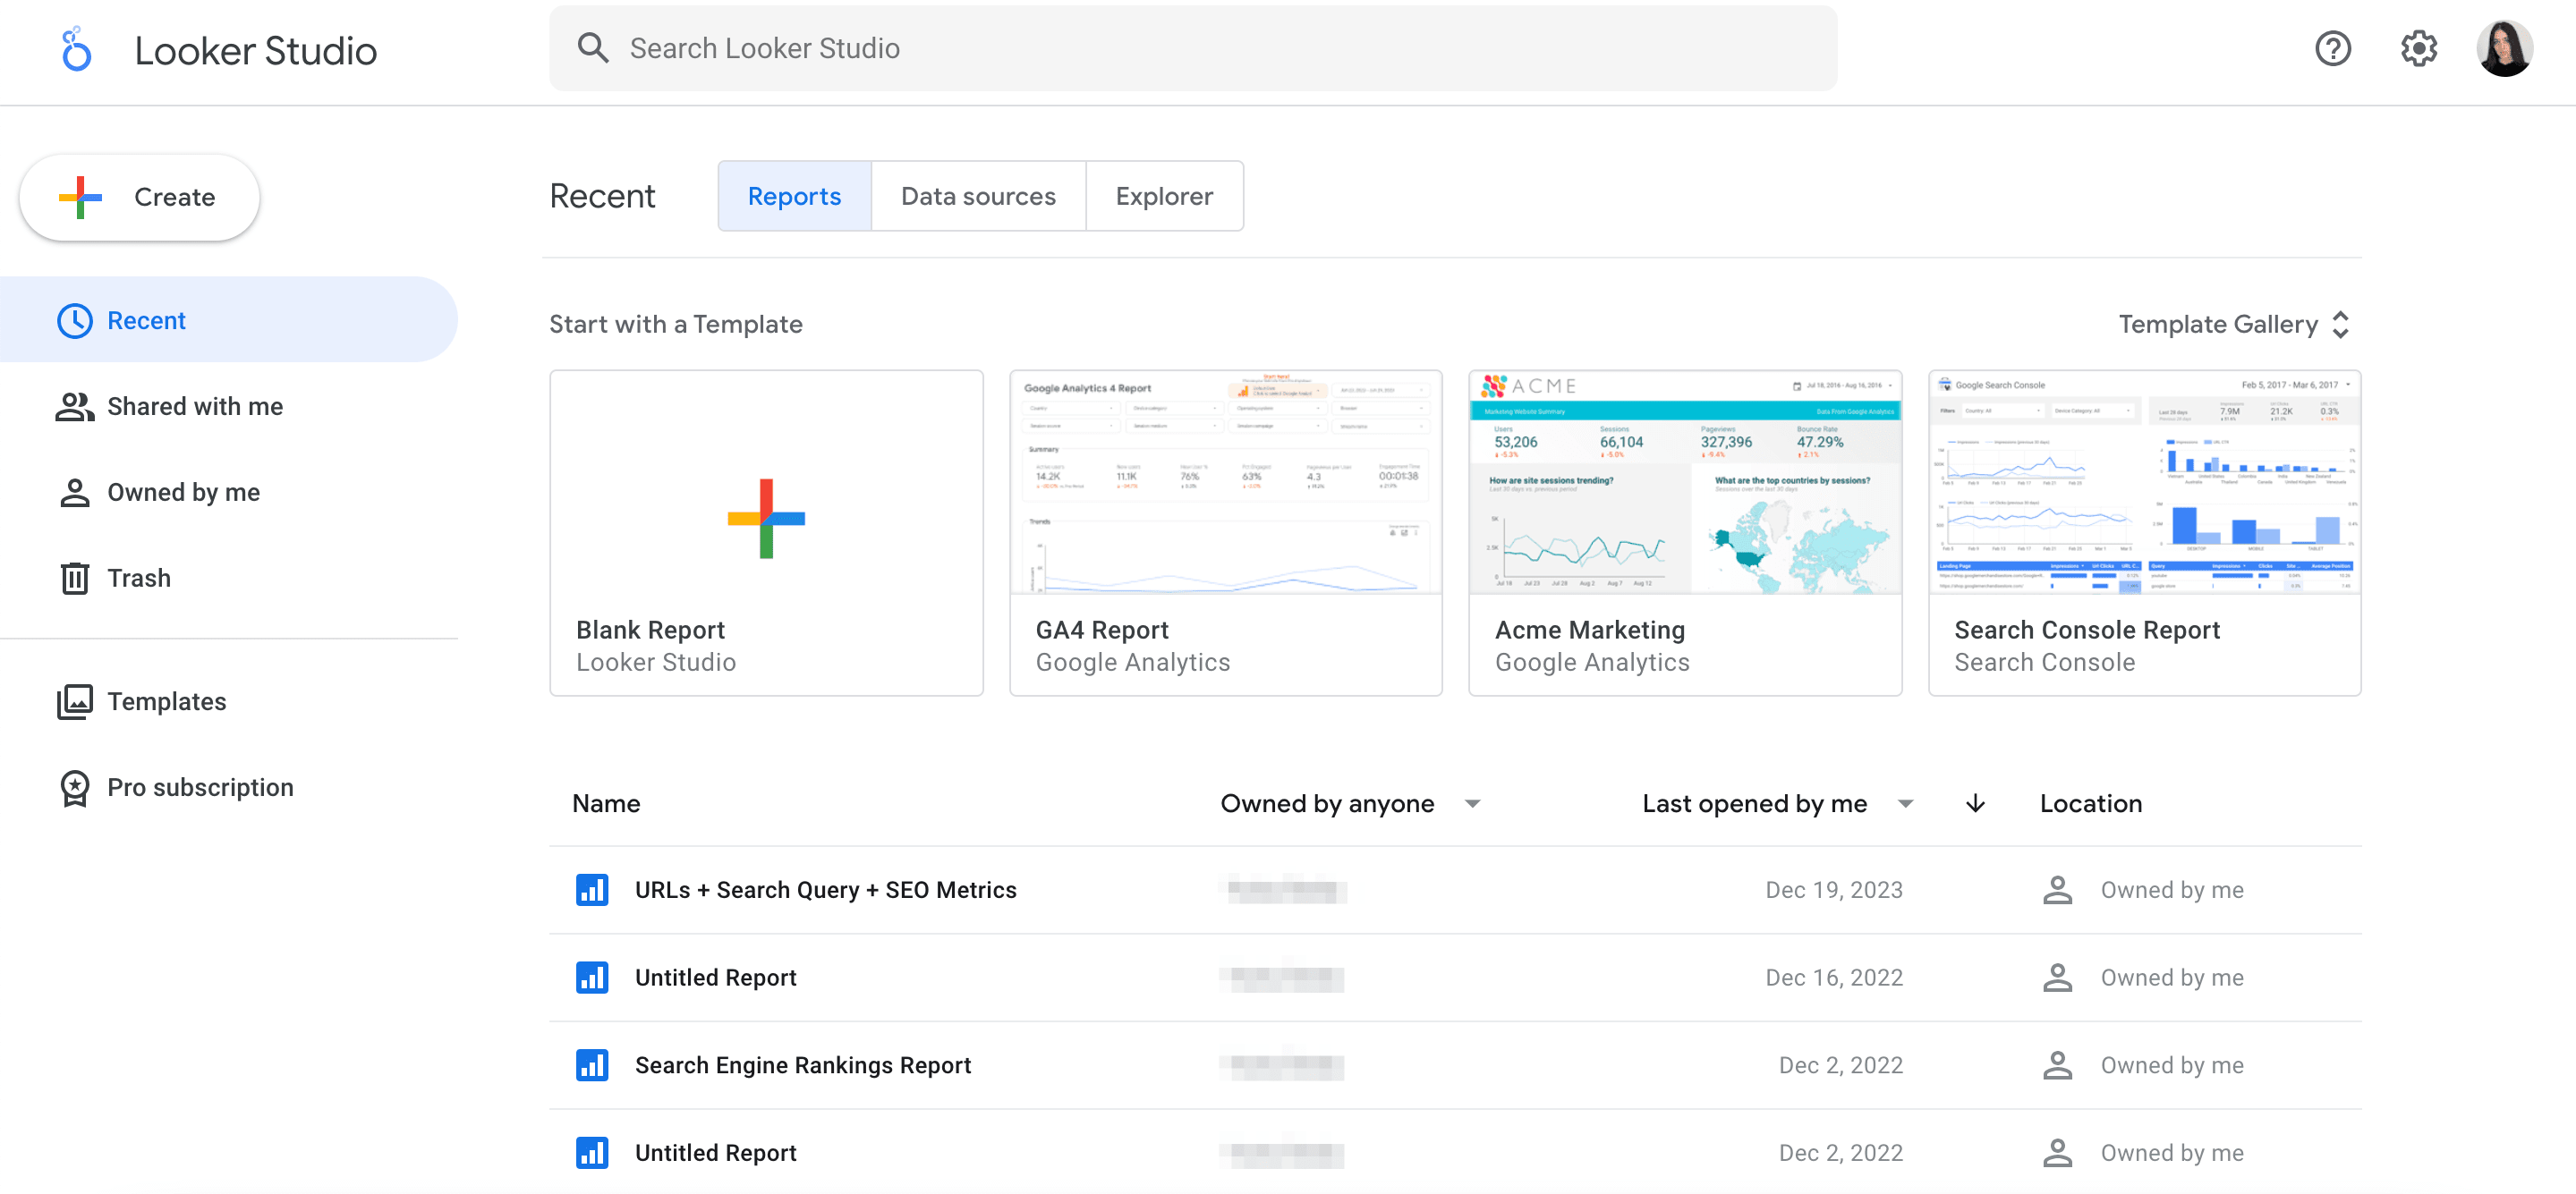Open the Last opened by me dropdown

(x=1777, y=804)
